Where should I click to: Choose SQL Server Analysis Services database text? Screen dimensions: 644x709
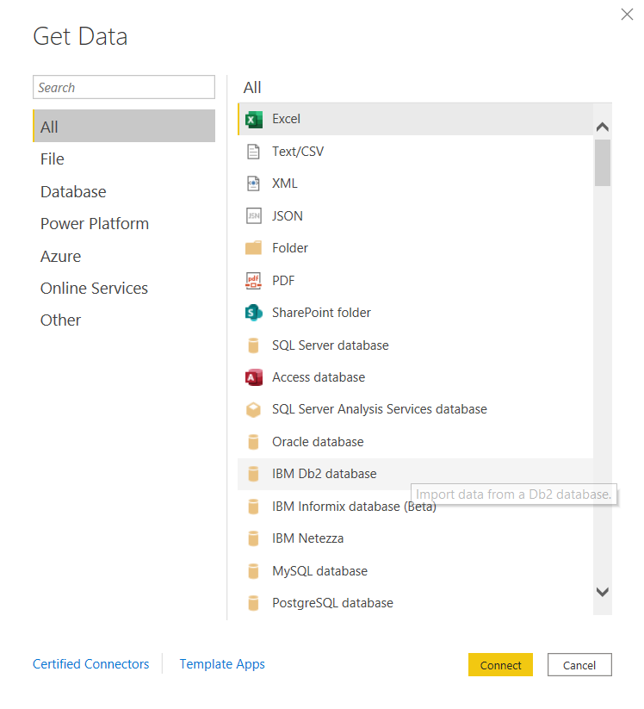(380, 409)
